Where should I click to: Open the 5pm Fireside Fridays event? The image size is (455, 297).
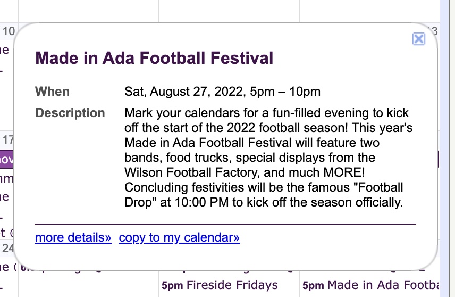click(x=220, y=285)
